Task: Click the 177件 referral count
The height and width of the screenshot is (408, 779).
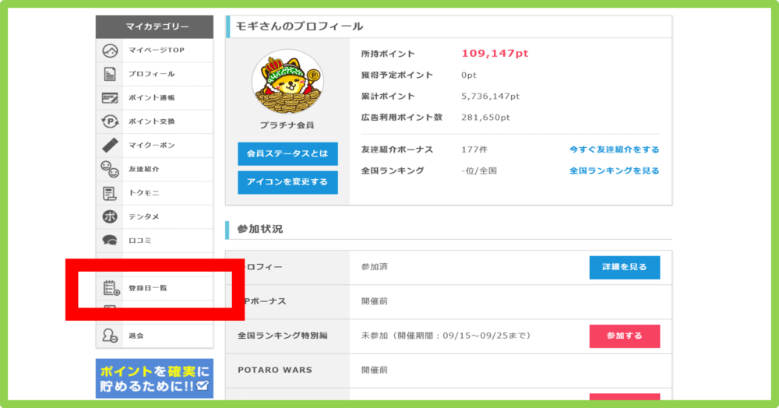Action: (x=474, y=149)
